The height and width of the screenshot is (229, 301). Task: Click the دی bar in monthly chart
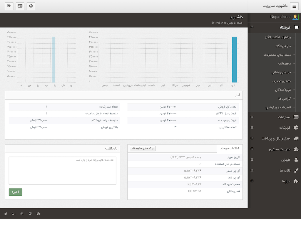(234, 60)
